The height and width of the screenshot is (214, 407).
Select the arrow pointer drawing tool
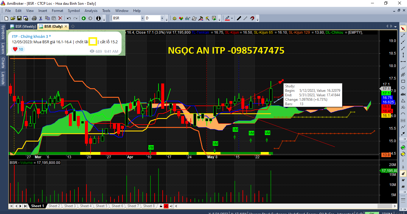pos(403,29)
